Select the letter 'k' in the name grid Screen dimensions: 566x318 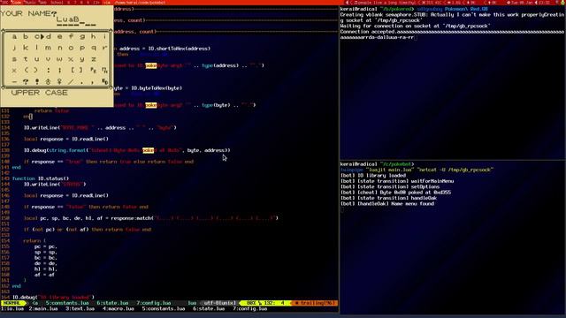pos(26,48)
